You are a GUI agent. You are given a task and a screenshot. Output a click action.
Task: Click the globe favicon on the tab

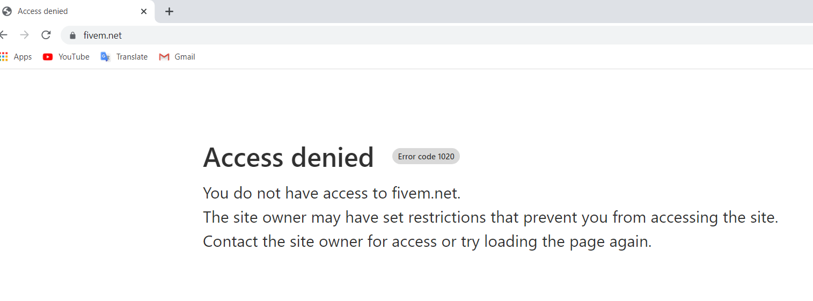point(7,11)
